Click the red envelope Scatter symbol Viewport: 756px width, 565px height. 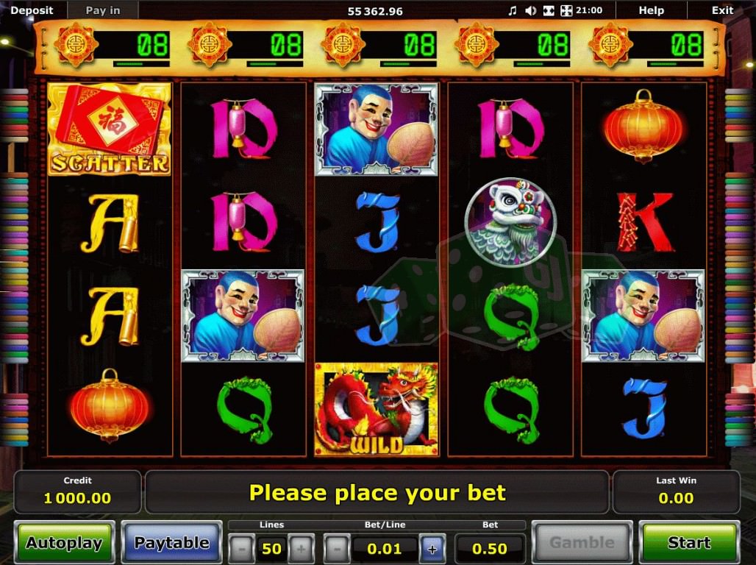110,129
